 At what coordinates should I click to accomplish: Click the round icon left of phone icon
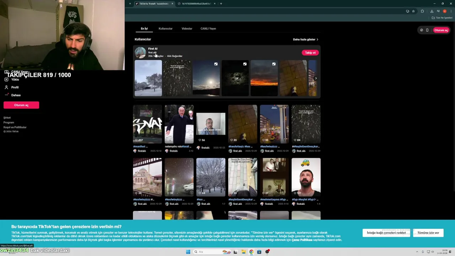[x=422, y=30]
